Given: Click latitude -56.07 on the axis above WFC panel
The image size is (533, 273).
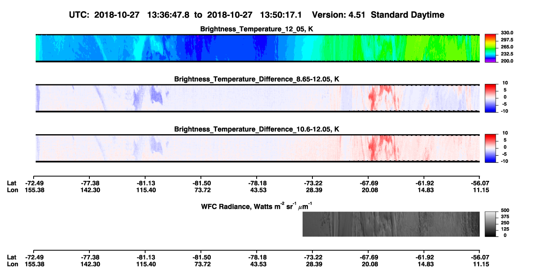Looking at the screenshot, I should pyautogui.click(x=480, y=183).
